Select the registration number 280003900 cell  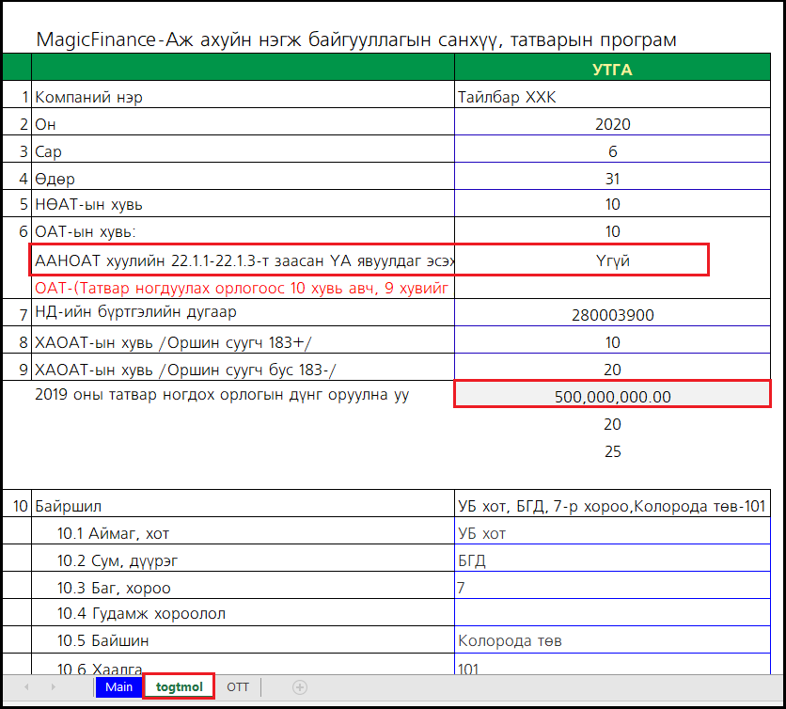pos(612,315)
